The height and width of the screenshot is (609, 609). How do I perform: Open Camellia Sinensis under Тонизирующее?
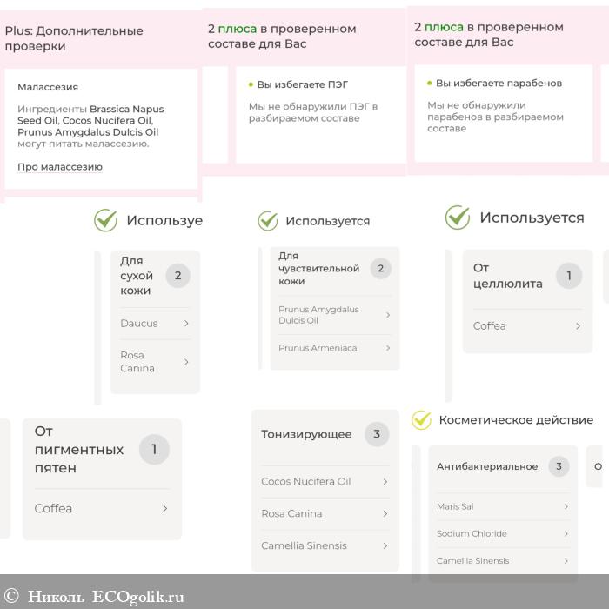(x=385, y=546)
